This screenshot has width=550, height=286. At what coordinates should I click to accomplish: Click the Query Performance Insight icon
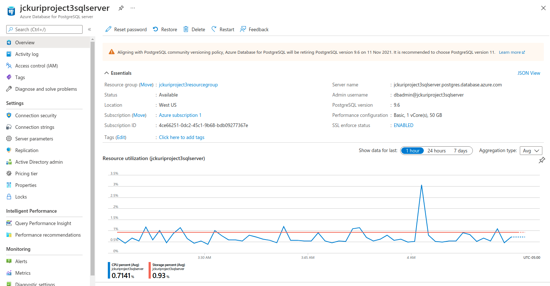(9, 223)
